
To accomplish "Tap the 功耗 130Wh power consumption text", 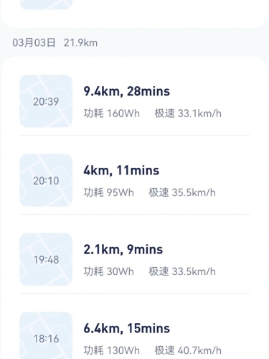I will tap(112, 350).
